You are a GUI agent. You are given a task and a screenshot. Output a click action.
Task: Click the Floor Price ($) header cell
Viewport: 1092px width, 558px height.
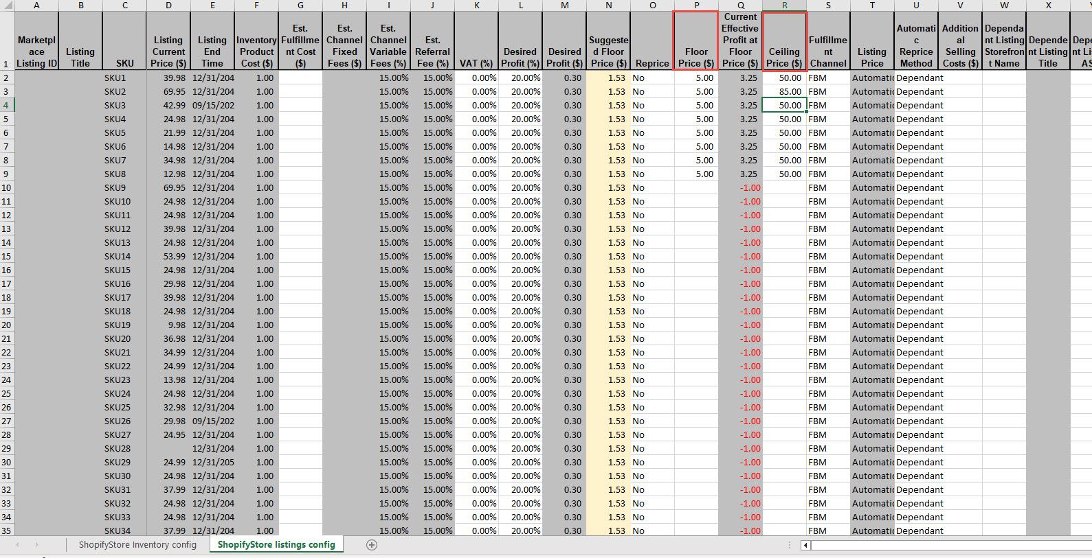[x=696, y=40]
